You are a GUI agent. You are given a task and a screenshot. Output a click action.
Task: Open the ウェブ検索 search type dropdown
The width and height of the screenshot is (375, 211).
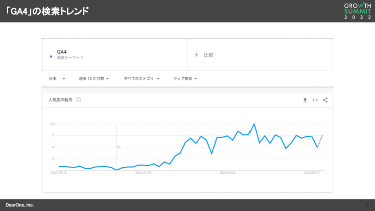[x=185, y=79]
